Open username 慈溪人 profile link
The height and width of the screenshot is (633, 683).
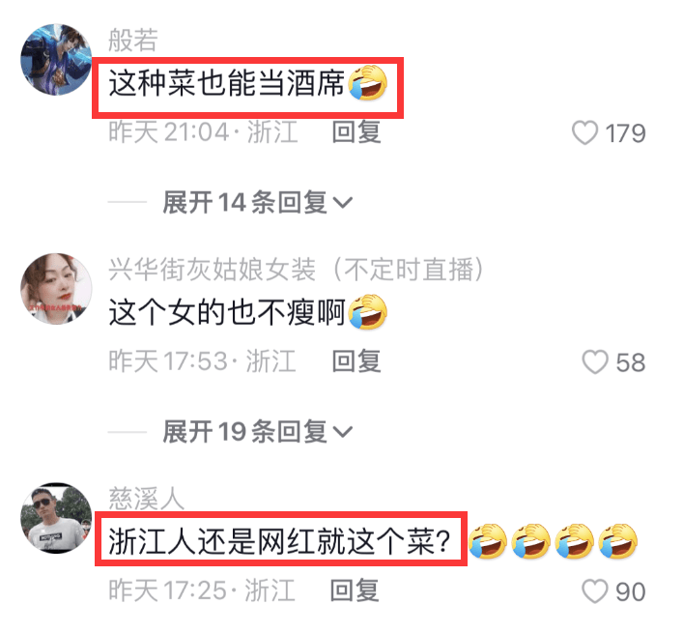pos(147,499)
